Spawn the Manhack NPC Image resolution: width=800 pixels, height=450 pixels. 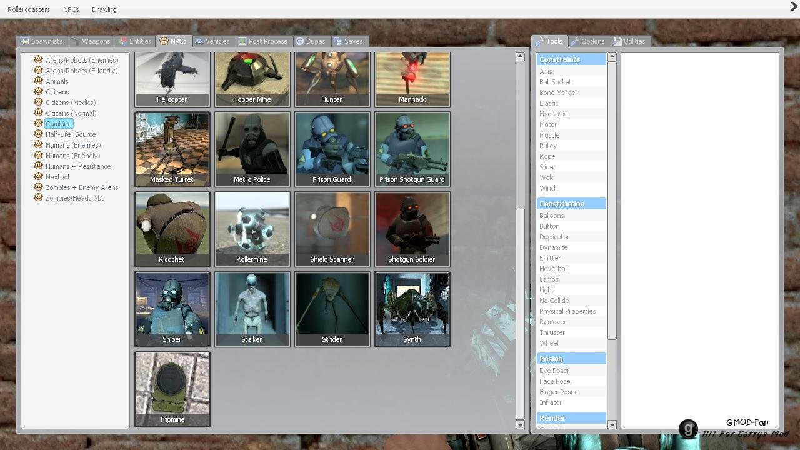[412, 79]
